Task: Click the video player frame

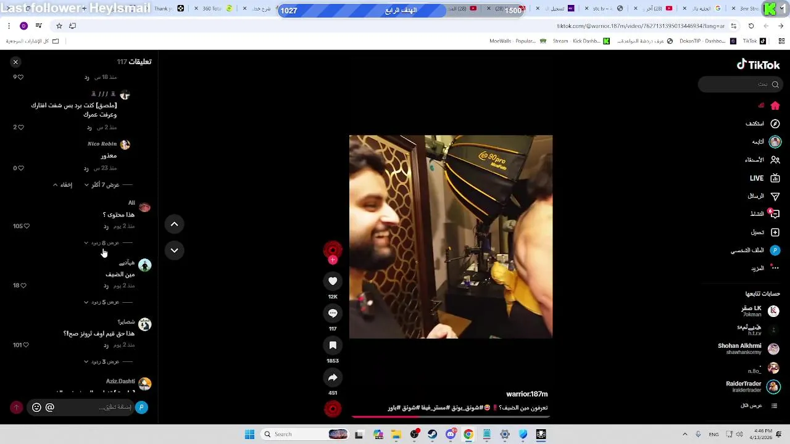Action: coord(451,237)
